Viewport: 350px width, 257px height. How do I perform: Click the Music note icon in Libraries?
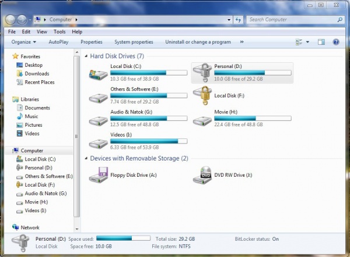[20, 116]
